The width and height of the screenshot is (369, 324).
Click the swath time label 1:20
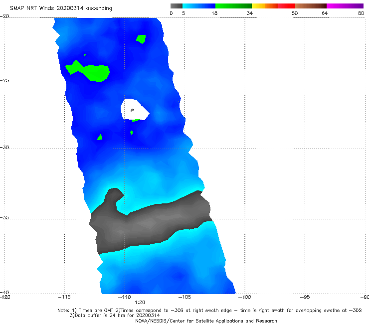[x=140, y=303]
